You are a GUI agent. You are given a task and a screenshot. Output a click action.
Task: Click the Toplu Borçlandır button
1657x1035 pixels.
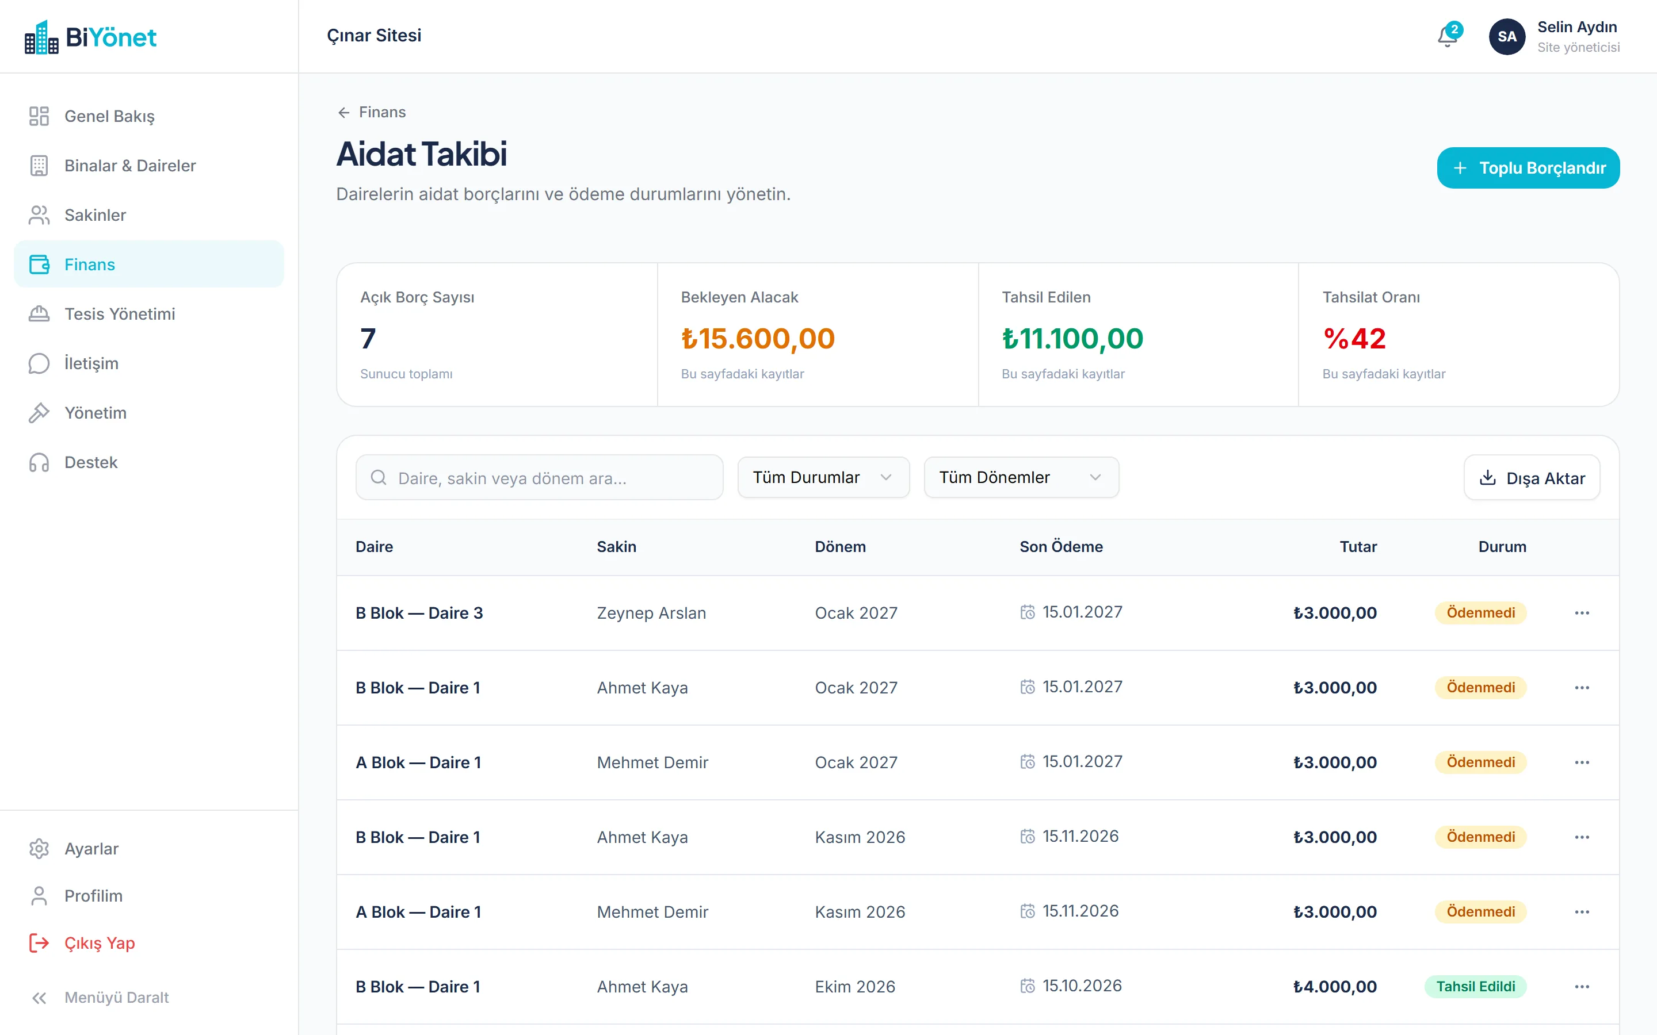click(1528, 168)
